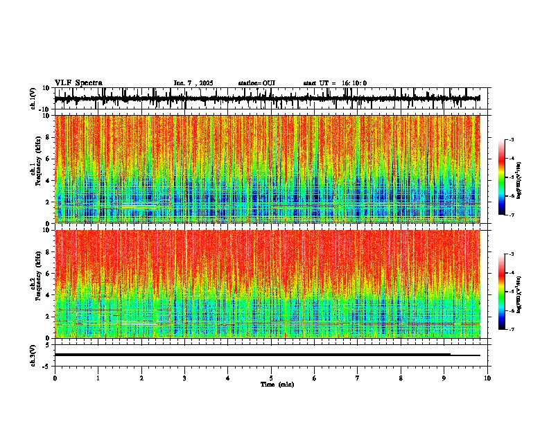Click the ch.1(V) waveform trace panel
The height and width of the screenshot is (424, 549).
coord(272,98)
